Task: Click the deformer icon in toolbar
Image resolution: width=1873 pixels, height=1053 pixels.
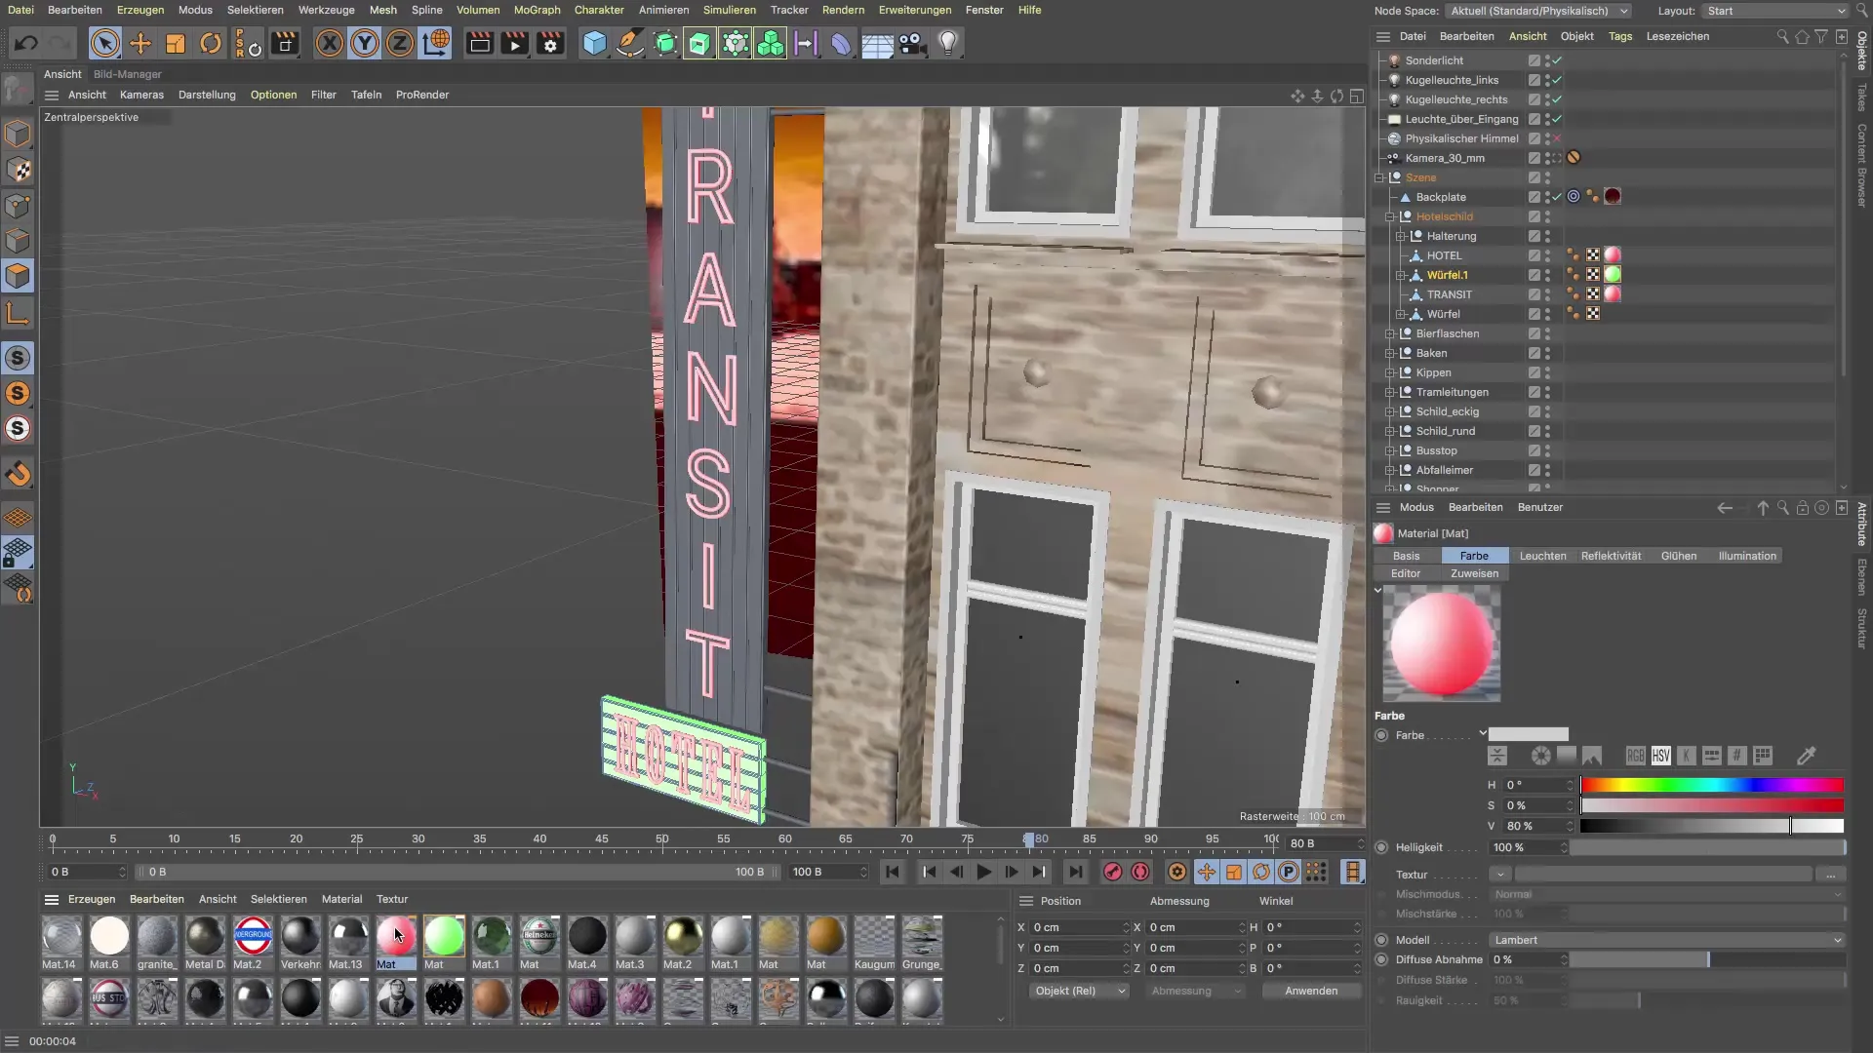Action: click(x=841, y=44)
